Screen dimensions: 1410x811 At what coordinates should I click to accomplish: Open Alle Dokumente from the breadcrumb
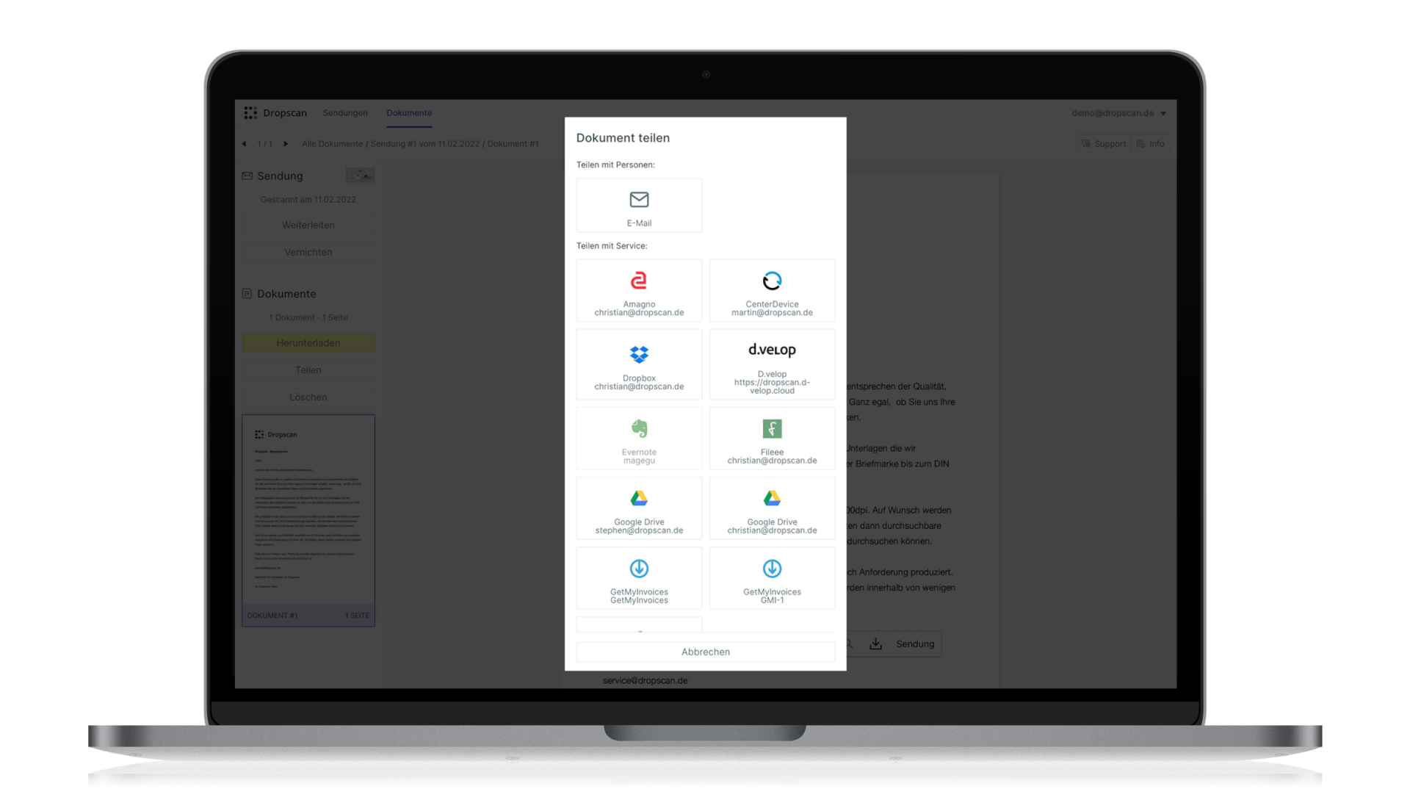click(x=332, y=144)
